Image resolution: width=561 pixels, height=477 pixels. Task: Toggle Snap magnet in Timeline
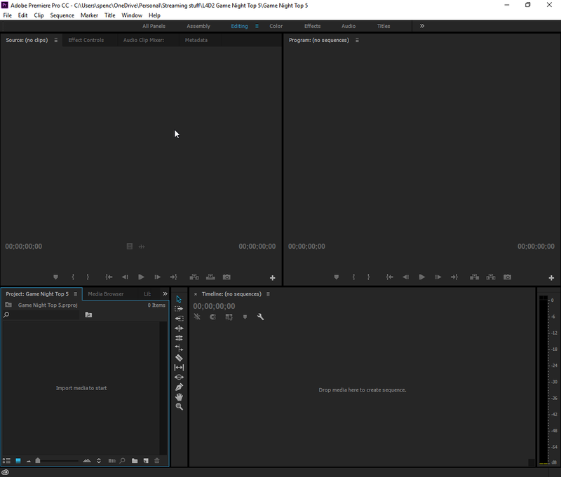click(213, 317)
